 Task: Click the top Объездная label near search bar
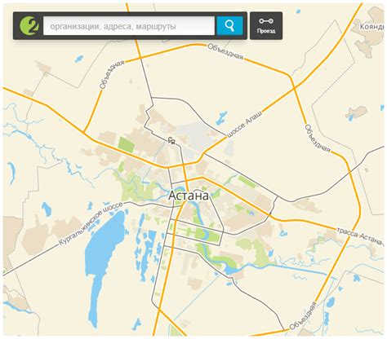coord(225,51)
